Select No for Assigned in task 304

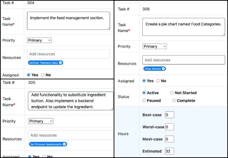[43, 75]
